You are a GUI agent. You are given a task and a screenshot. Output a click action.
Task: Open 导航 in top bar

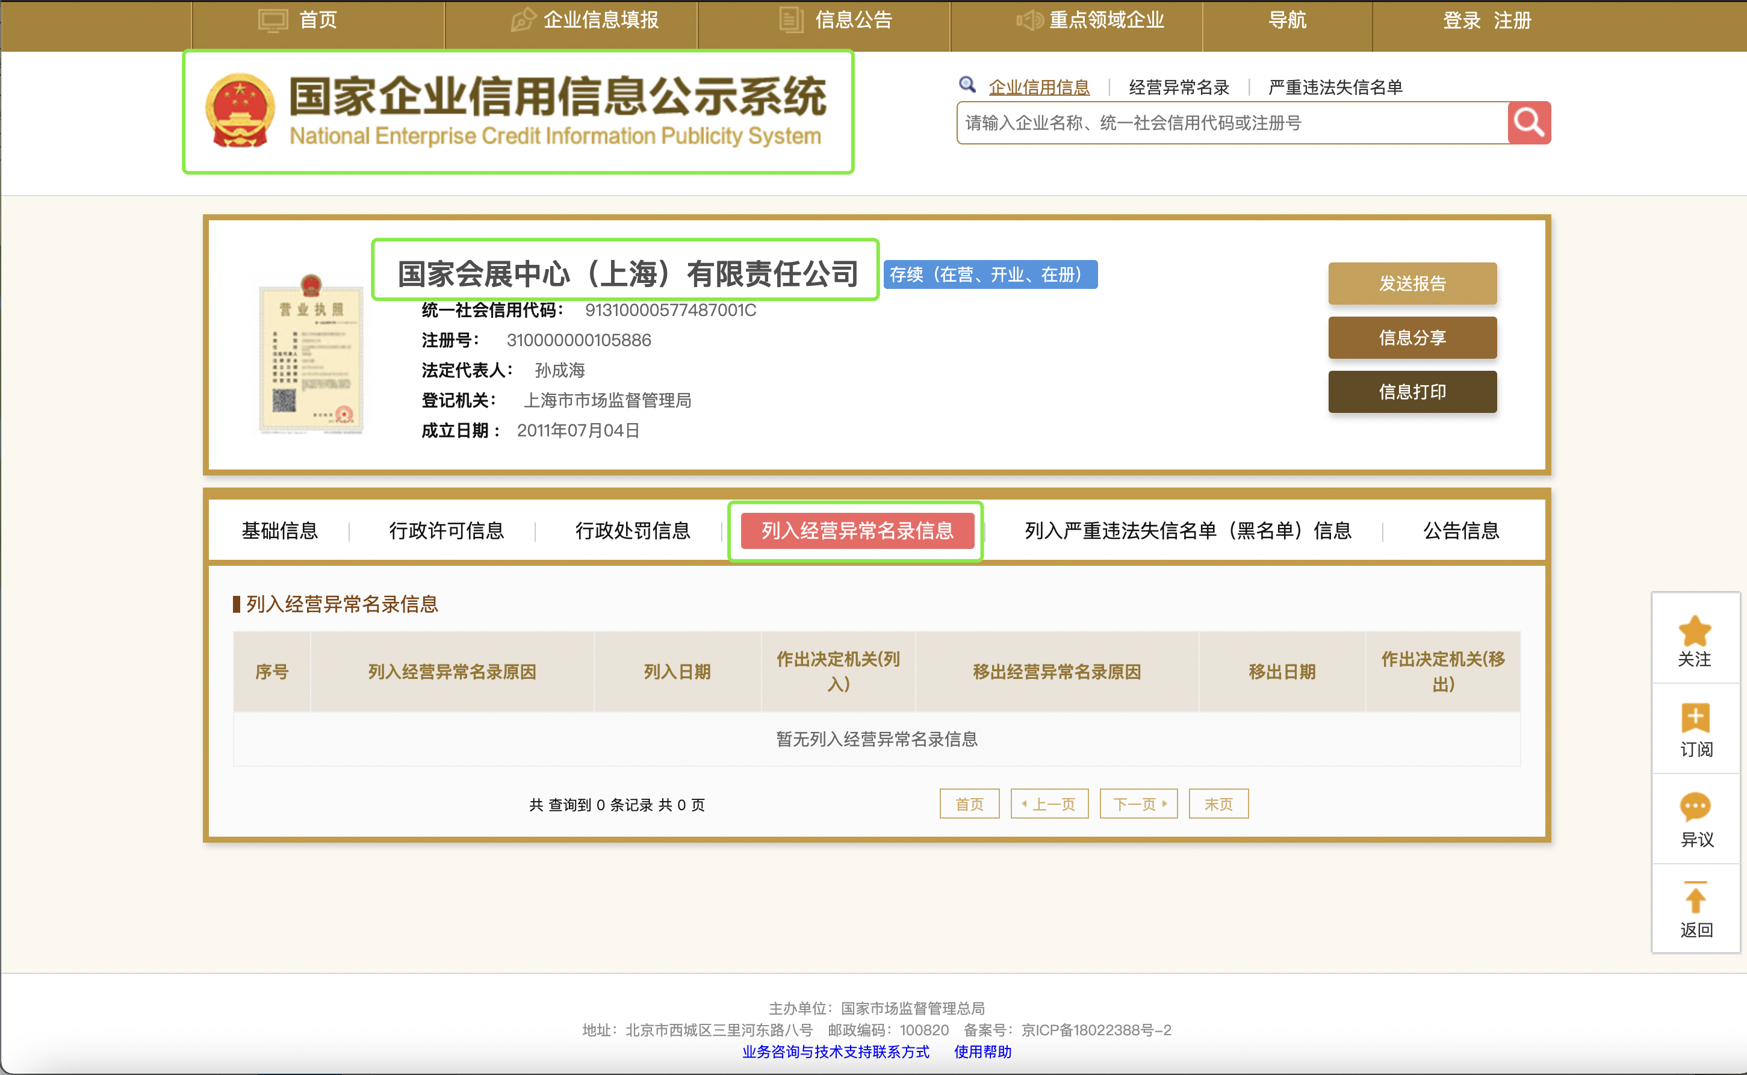1287,20
